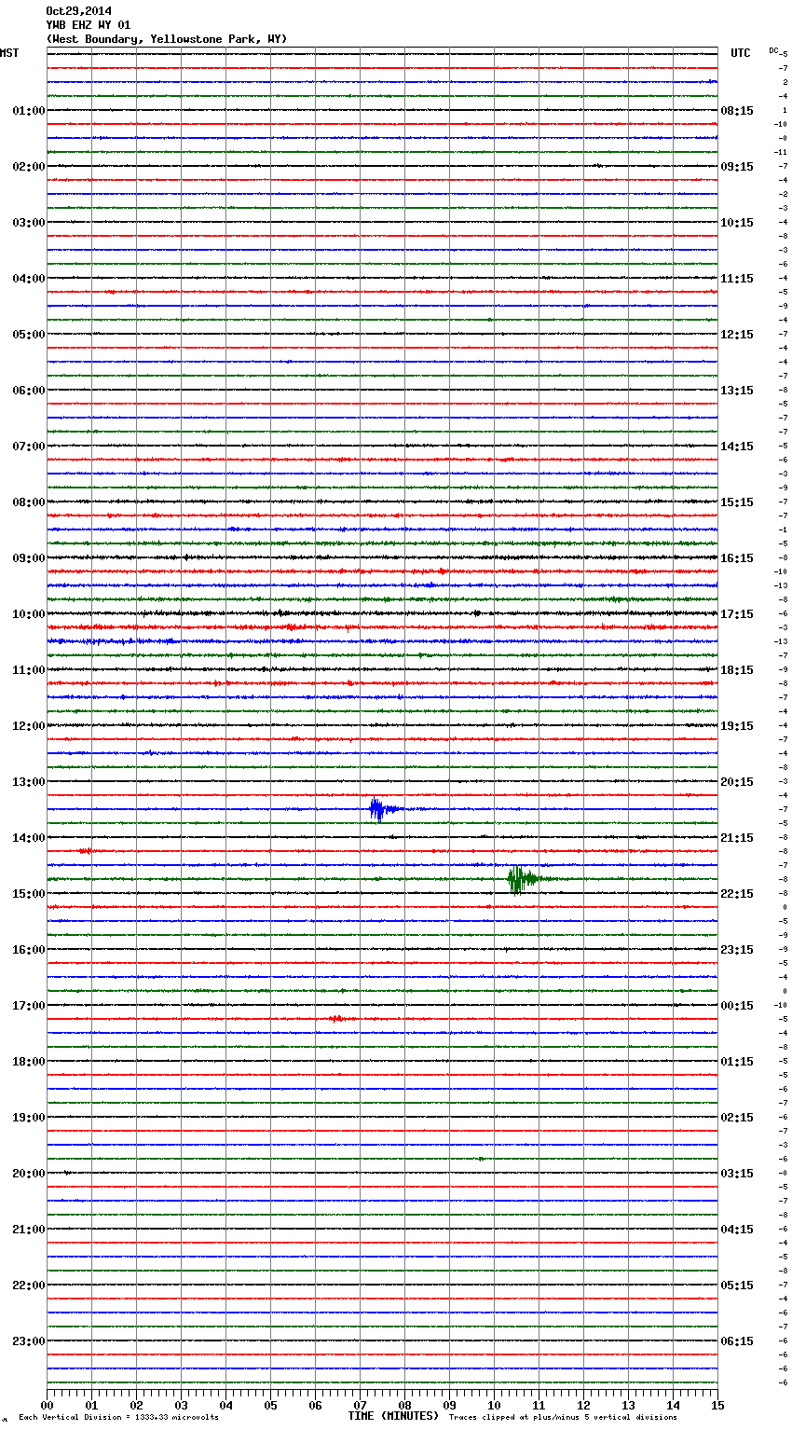Select the 17:00 MST time label
Viewport: 792px width, 1430px height.
tap(29, 1006)
